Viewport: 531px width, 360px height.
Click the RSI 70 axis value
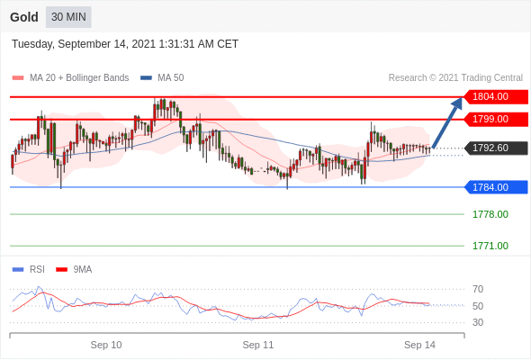click(478, 289)
